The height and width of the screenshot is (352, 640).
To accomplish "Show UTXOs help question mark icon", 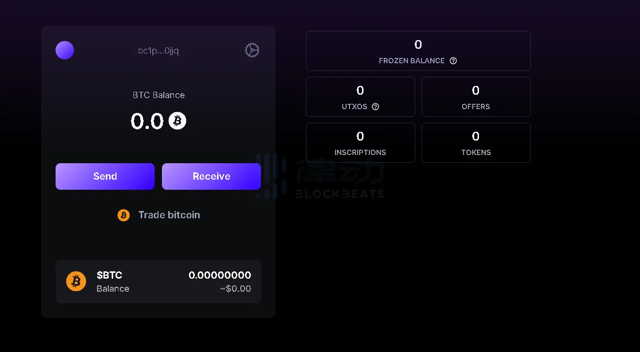I will click(x=375, y=107).
